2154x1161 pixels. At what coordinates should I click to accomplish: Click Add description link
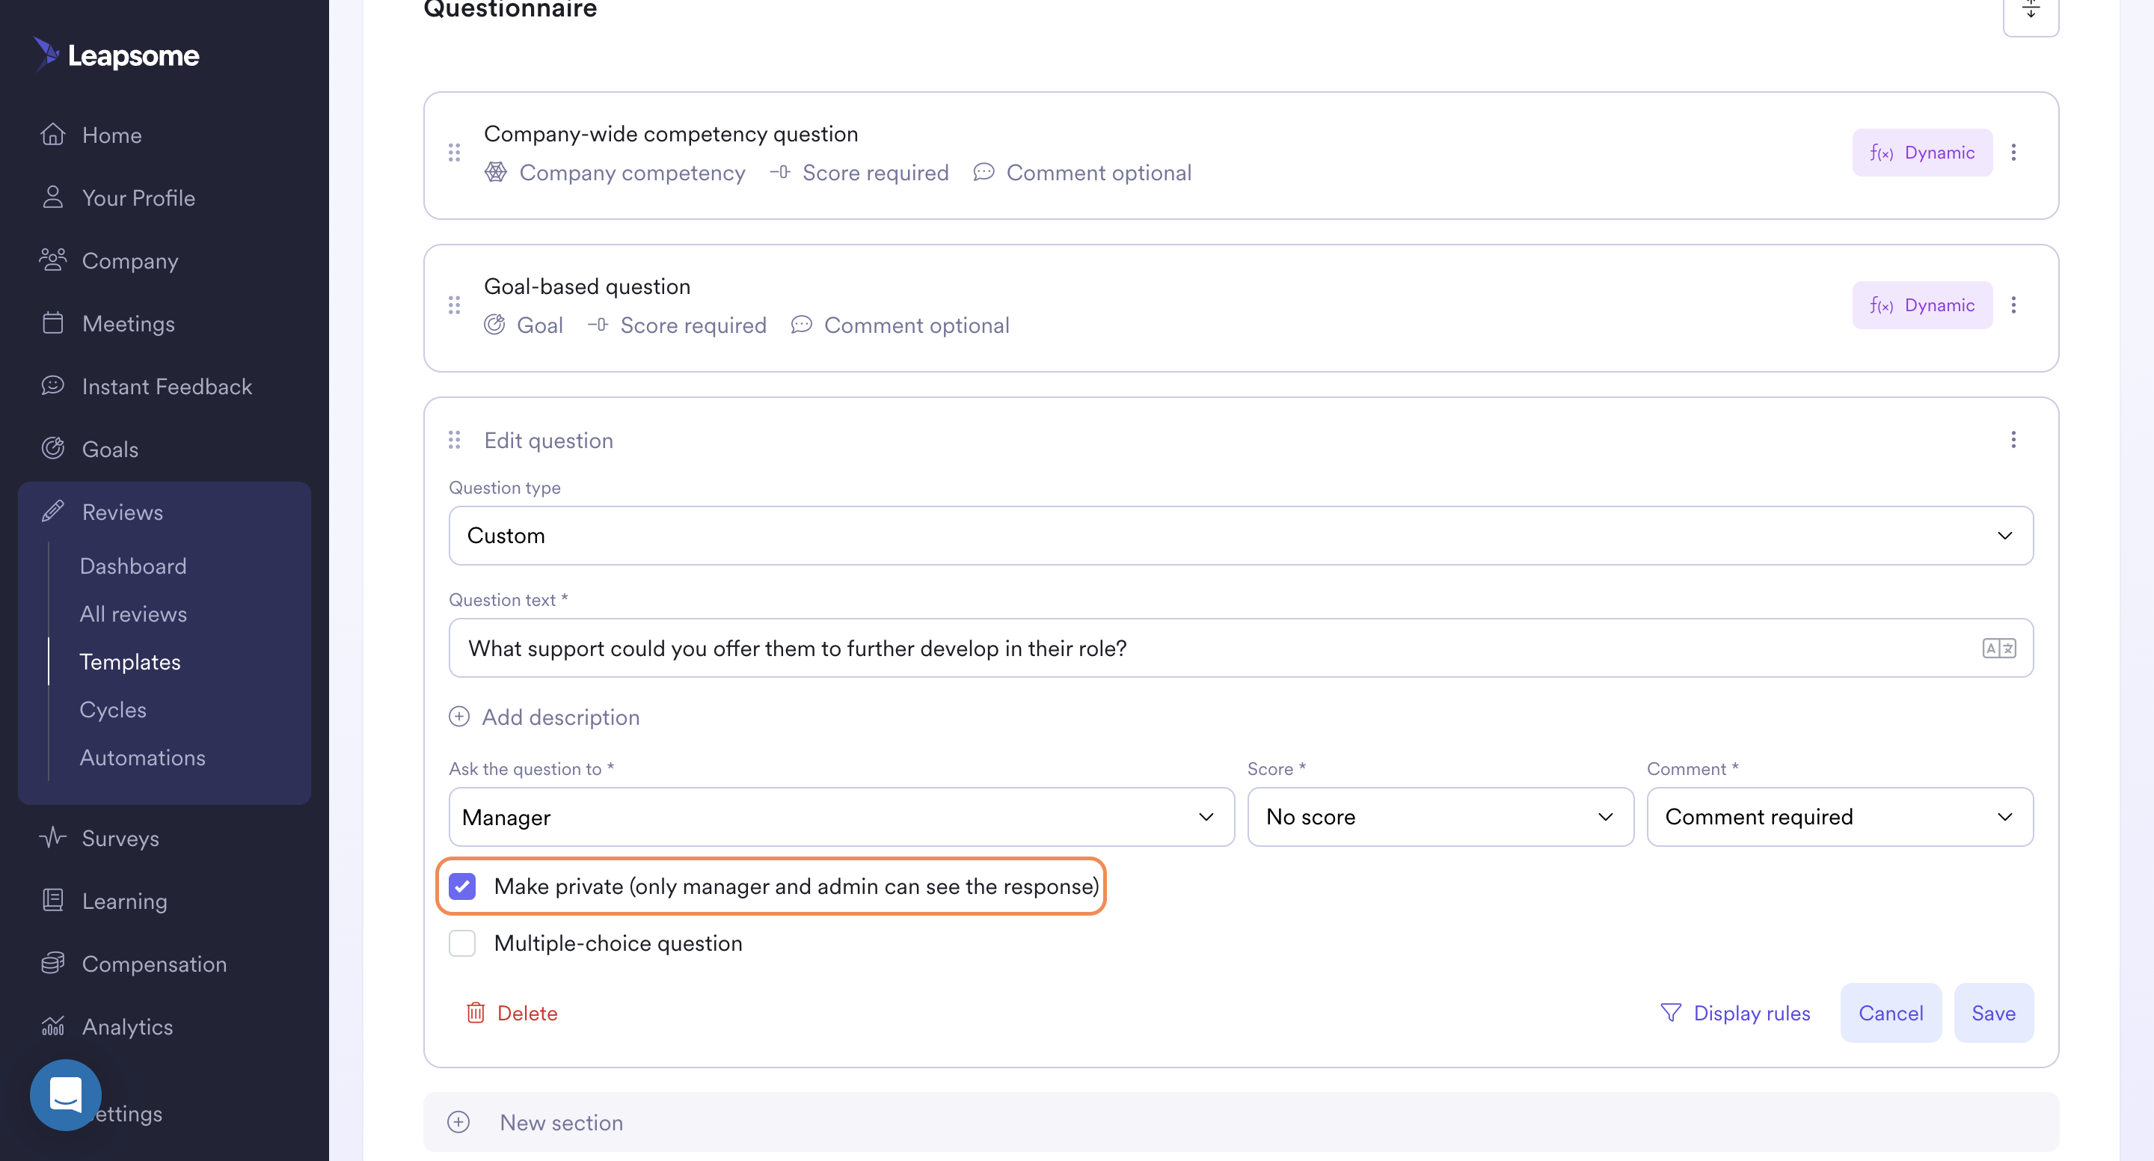click(560, 717)
